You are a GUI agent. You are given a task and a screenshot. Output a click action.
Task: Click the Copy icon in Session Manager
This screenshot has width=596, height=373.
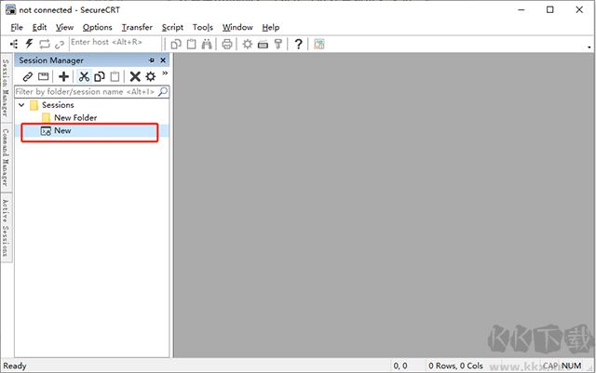point(100,76)
